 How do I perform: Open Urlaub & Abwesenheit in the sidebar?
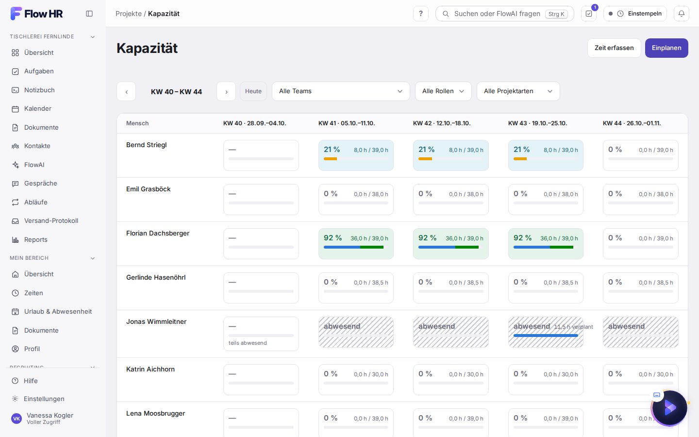(53, 312)
